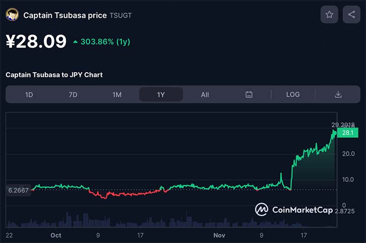The width and height of the screenshot is (366, 243).
Task: Toggle the LOG scale option
Action: [293, 95]
